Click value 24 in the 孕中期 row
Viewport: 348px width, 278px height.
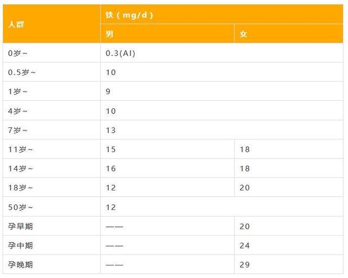tap(245, 245)
